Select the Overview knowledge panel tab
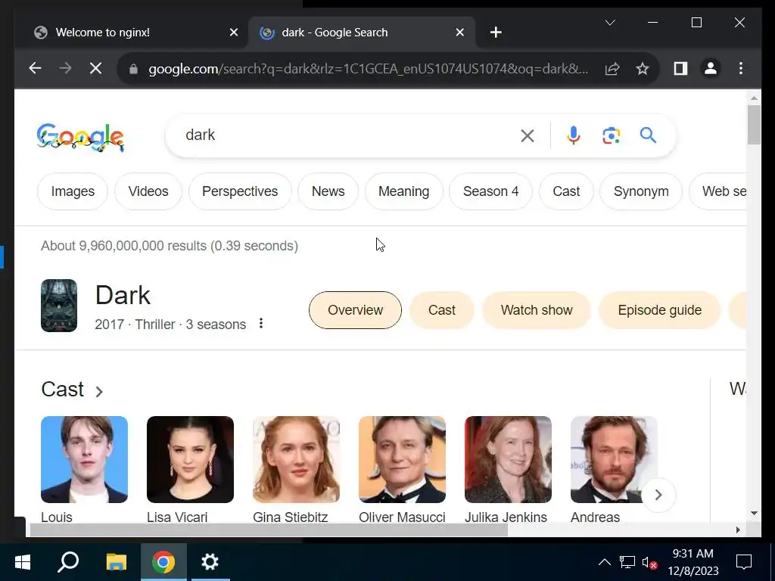Viewport: 775px width, 581px height. [356, 310]
